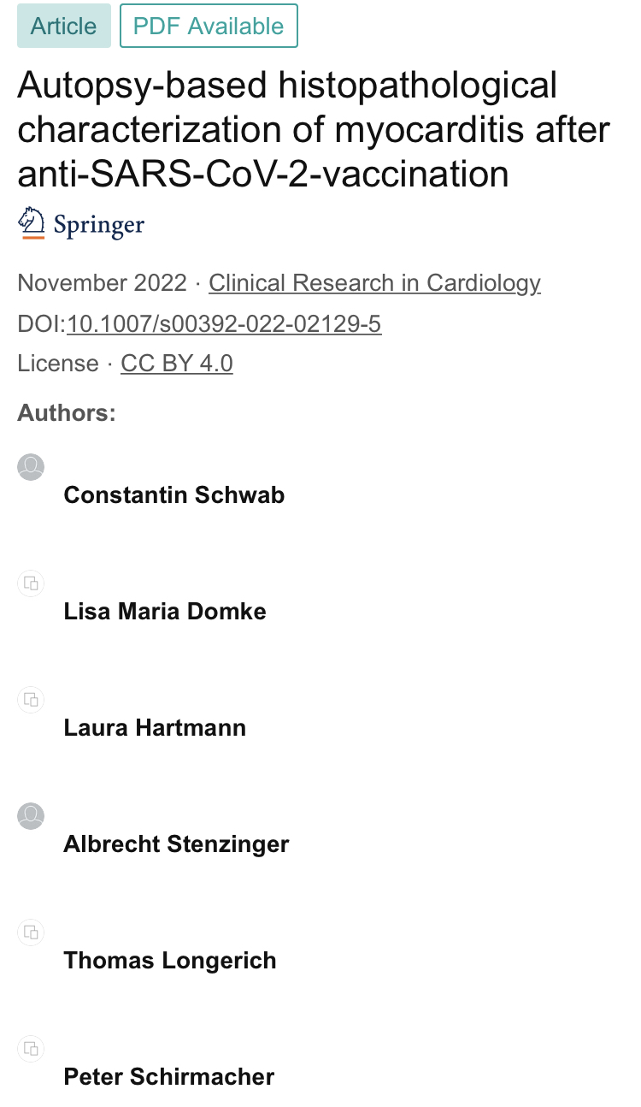Open the CC BY 4.0 license link

(x=177, y=364)
